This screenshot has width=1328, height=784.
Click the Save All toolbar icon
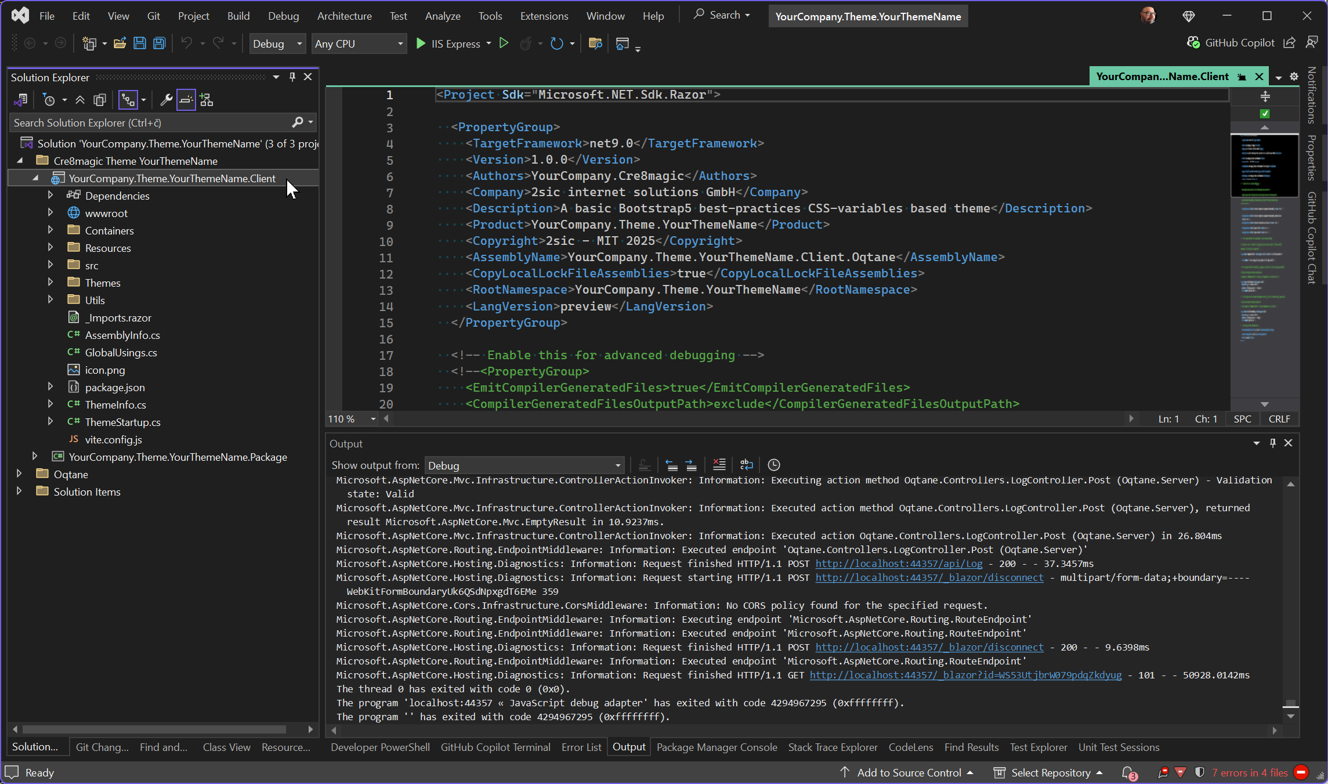(x=158, y=43)
